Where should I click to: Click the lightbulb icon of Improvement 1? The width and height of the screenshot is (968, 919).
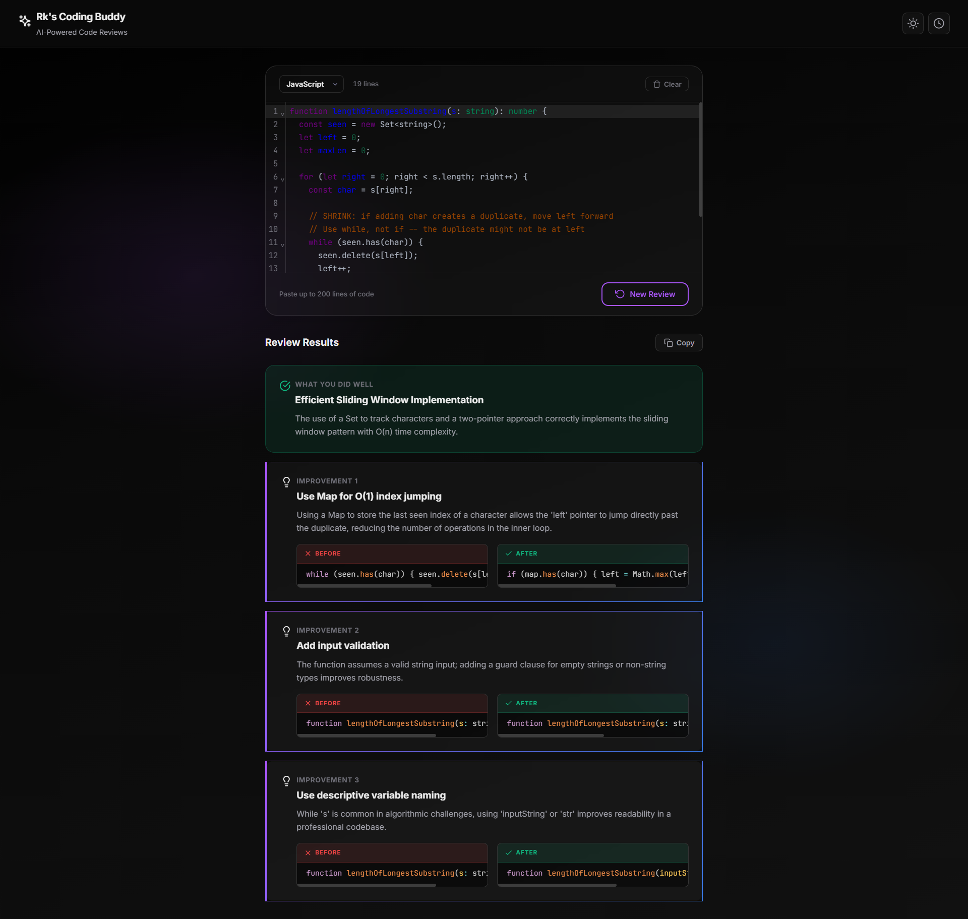click(286, 482)
